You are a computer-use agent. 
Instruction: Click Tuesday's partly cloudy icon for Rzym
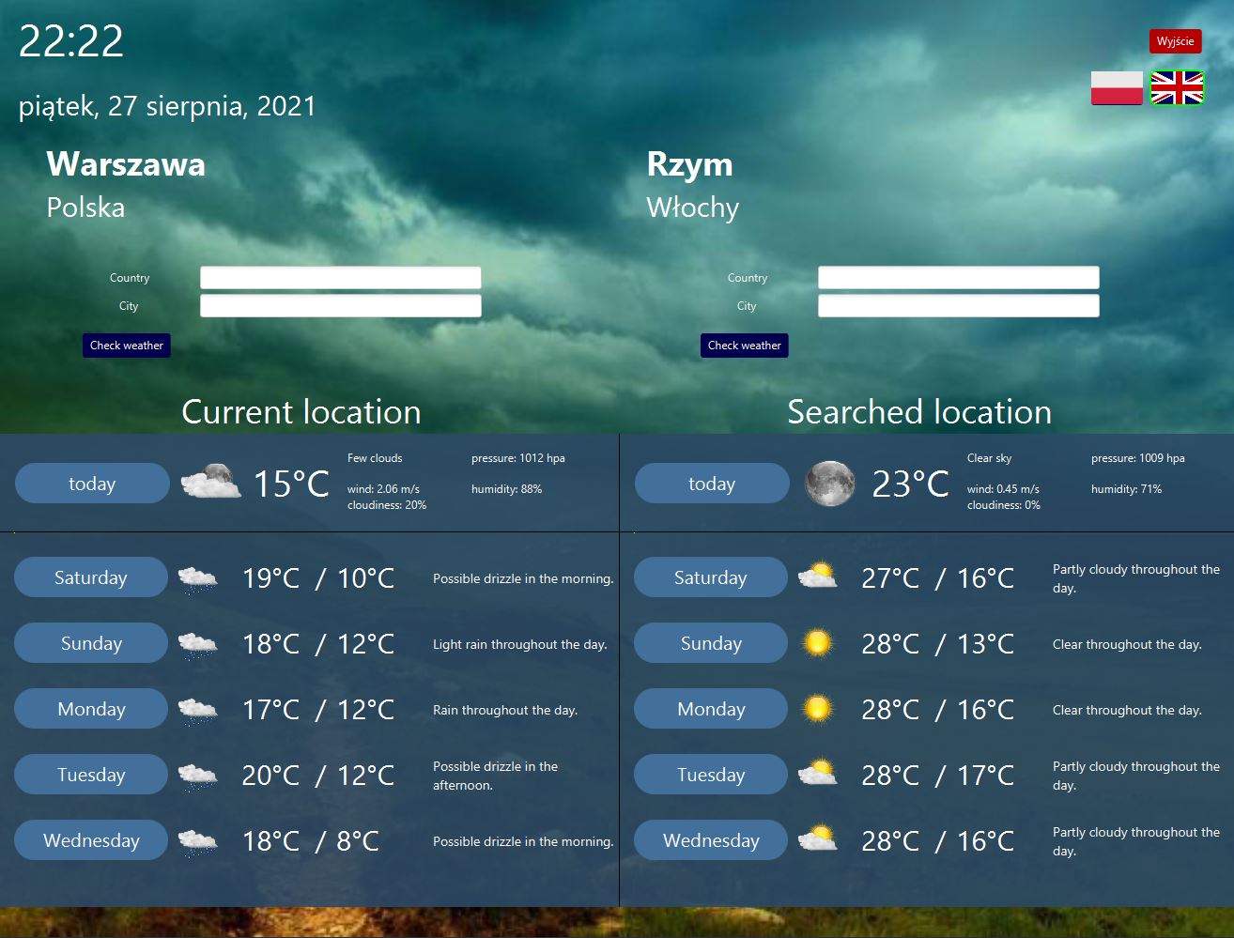[x=817, y=774]
